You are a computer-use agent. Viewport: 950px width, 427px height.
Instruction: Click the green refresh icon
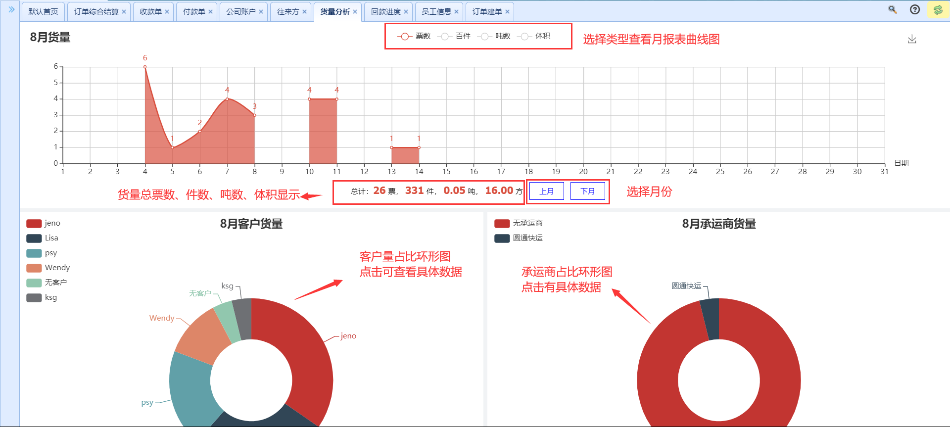tap(938, 10)
